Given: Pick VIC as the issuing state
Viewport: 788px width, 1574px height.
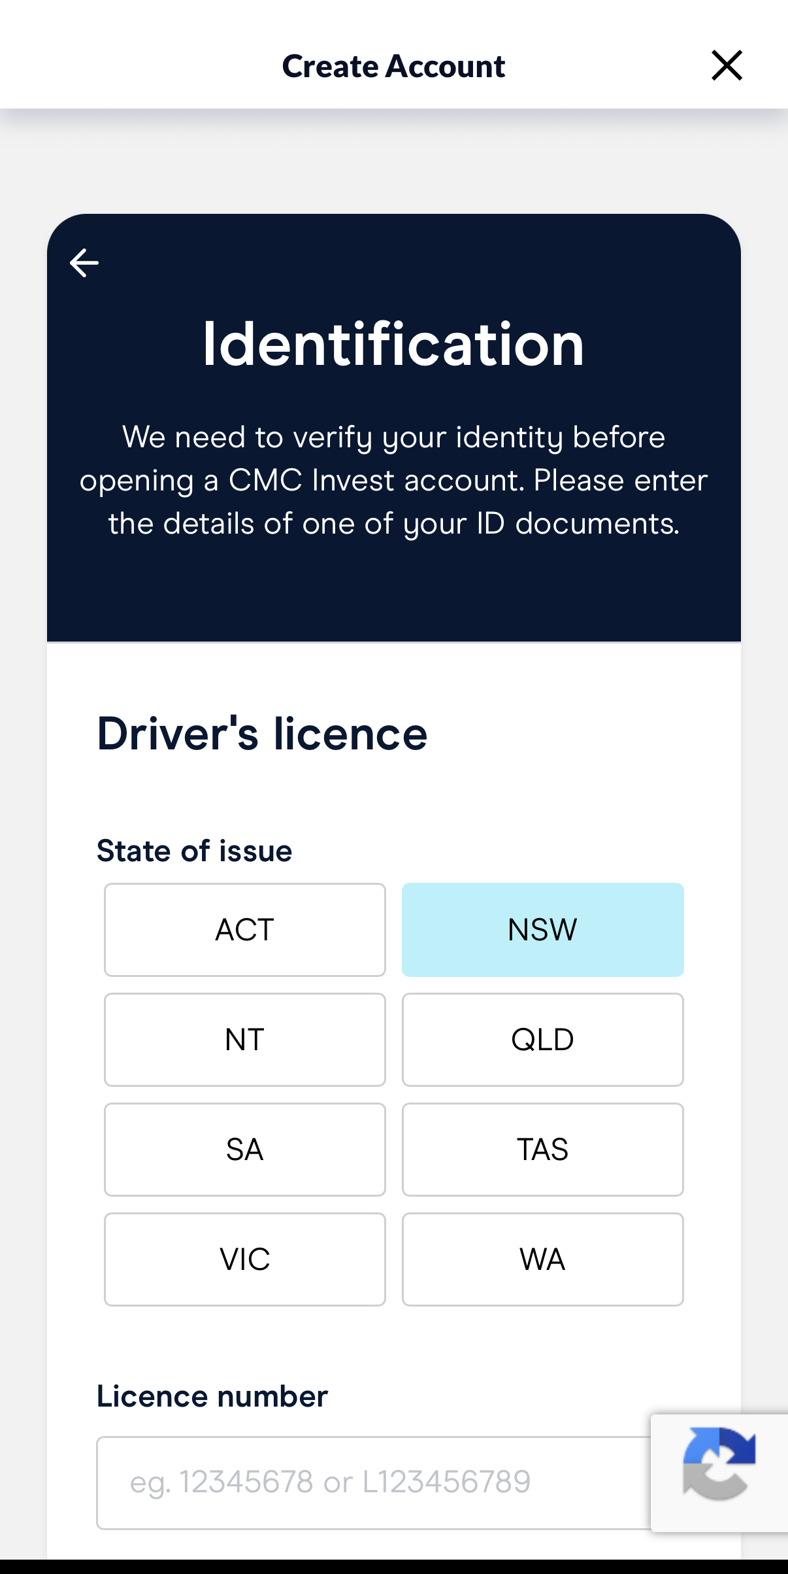Looking at the screenshot, I should 245,1259.
